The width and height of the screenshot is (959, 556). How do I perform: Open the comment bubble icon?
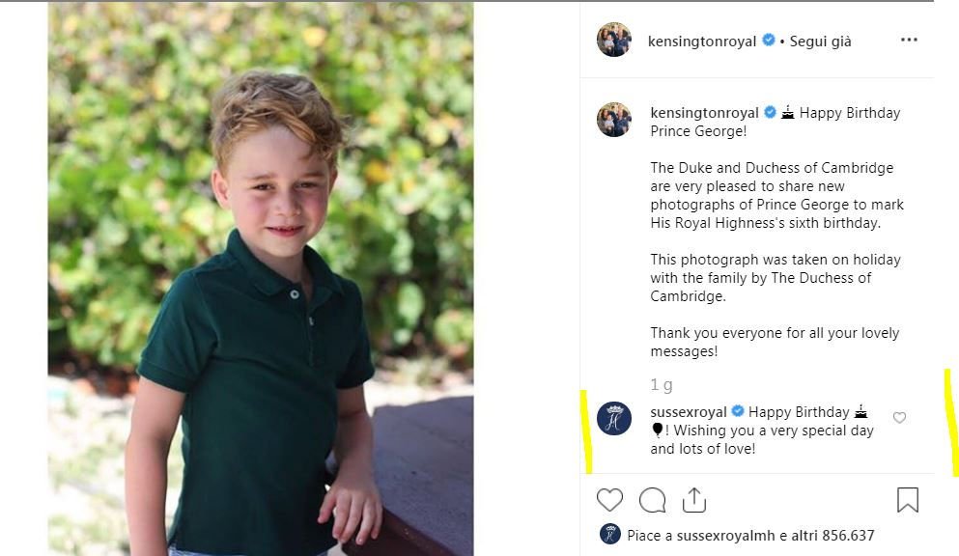[x=652, y=500]
